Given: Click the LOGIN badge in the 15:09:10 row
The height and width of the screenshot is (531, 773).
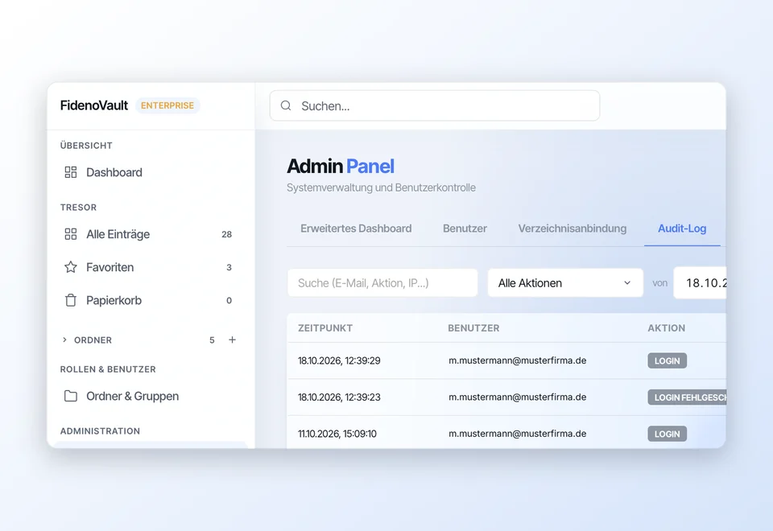Looking at the screenshot, I should pos(667,434).
